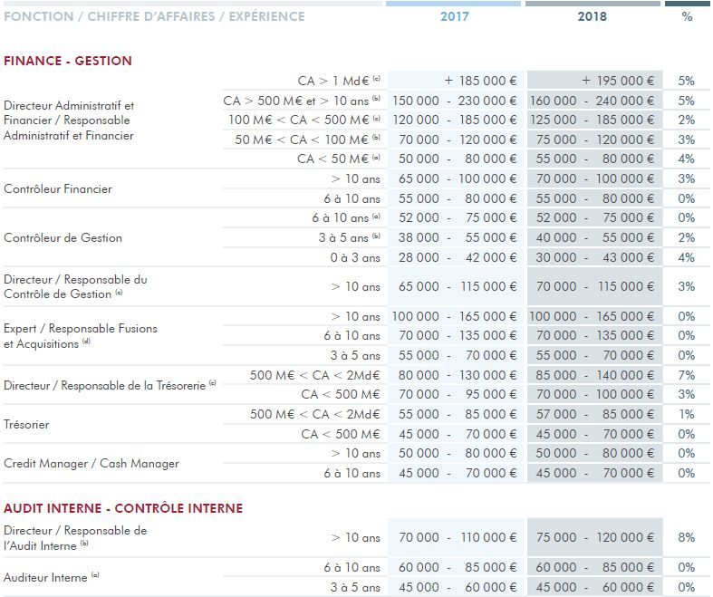Click '50 M€ < CA < 100 M€' label
This screenshot has height=597, width=713.
(x=307, y=140)
